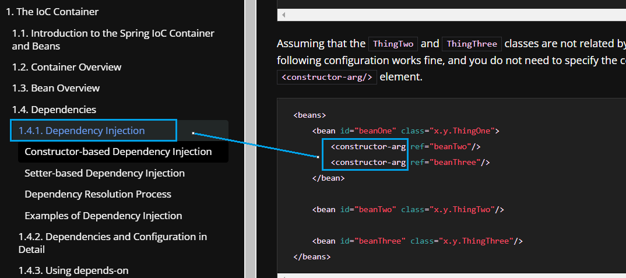Click the closing '</bean>' tag
The height and width of the screenshot is (278, 626).
[x=328, y=178]
